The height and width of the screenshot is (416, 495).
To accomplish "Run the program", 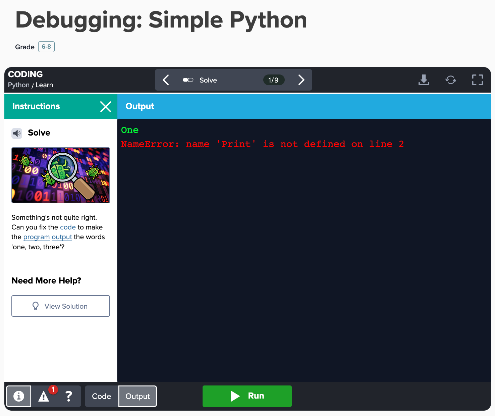I will [247, 396].
